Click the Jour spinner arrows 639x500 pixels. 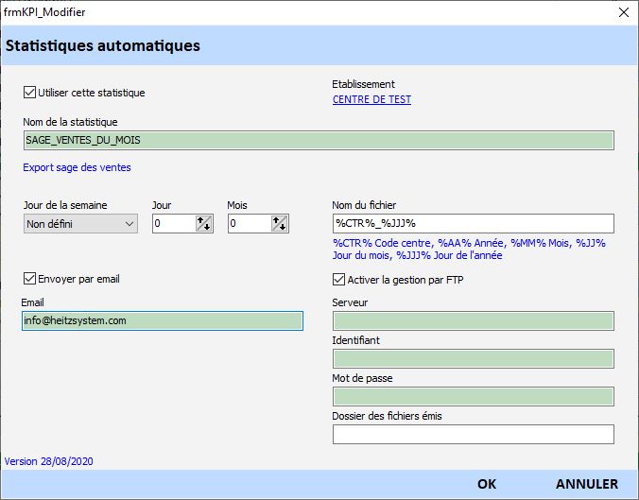(x=204, y=224)
